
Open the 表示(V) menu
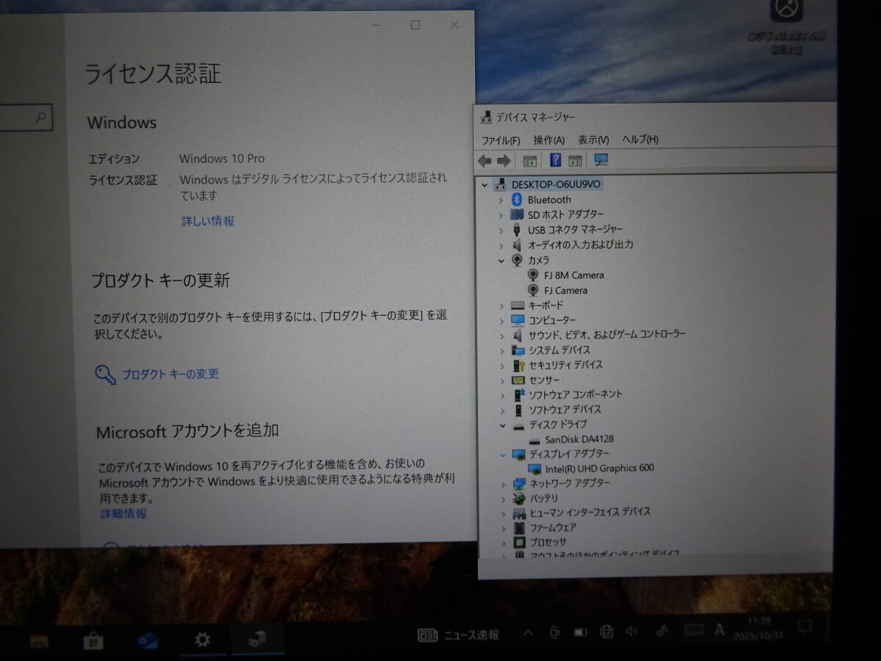593,140
